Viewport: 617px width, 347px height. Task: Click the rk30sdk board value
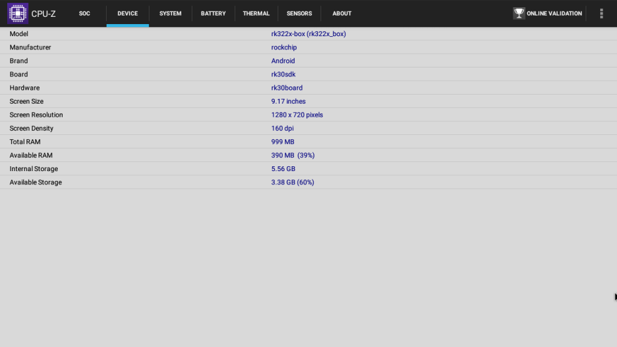[x=283, y=74]
